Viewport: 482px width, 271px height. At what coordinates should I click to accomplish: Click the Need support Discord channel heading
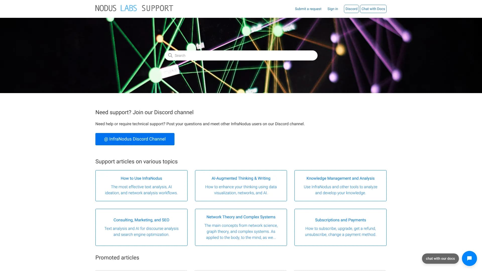coord(144,112)
